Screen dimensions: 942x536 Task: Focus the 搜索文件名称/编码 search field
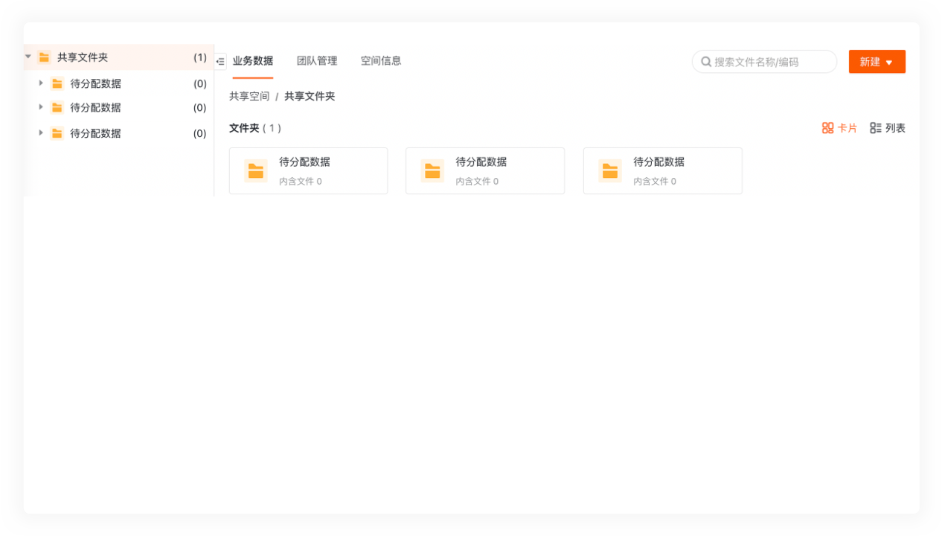(x=770, y=62)
